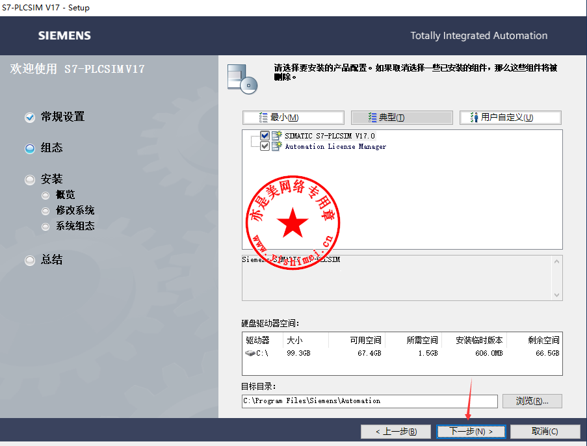587x446 pixels.
Task: Click the 安装临时版本 column header
Action: (x=479, y=340)
